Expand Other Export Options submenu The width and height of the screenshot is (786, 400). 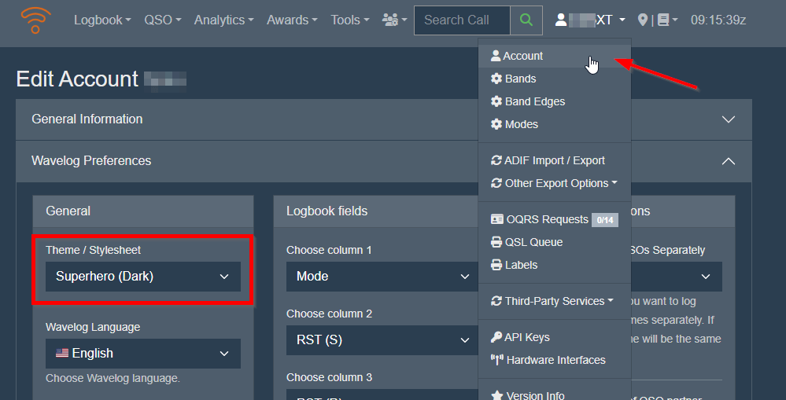(x=555, y=183)
